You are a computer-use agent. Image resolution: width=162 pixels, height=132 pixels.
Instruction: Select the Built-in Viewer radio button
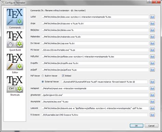coord(43,76)
